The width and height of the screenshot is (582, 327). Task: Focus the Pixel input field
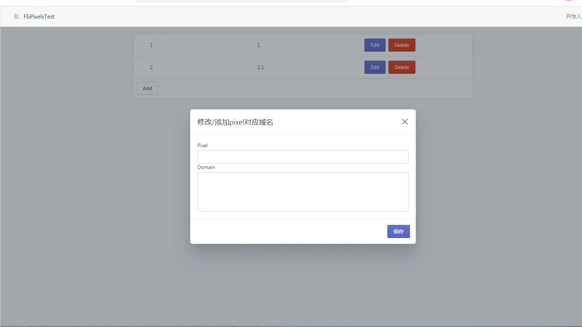click(303, 157)
